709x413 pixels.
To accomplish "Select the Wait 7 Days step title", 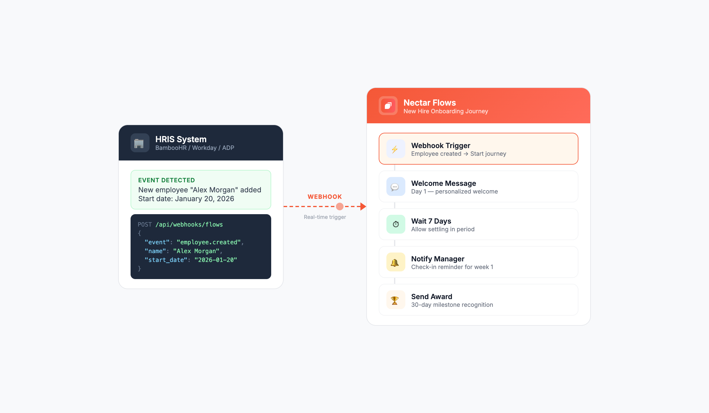I will click(431, 221).
